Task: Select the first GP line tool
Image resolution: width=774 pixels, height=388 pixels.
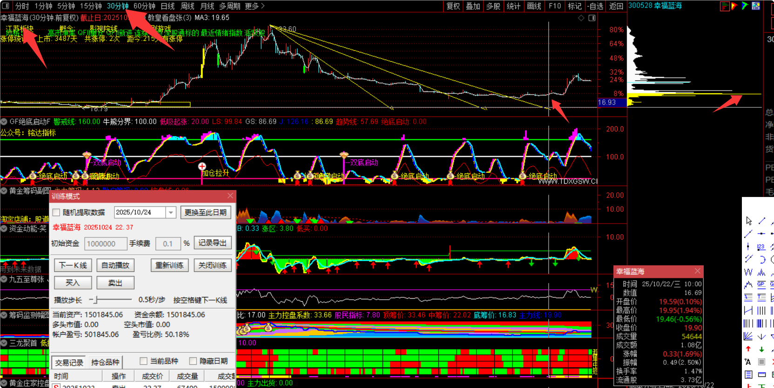Action: (x=761, y=284)
